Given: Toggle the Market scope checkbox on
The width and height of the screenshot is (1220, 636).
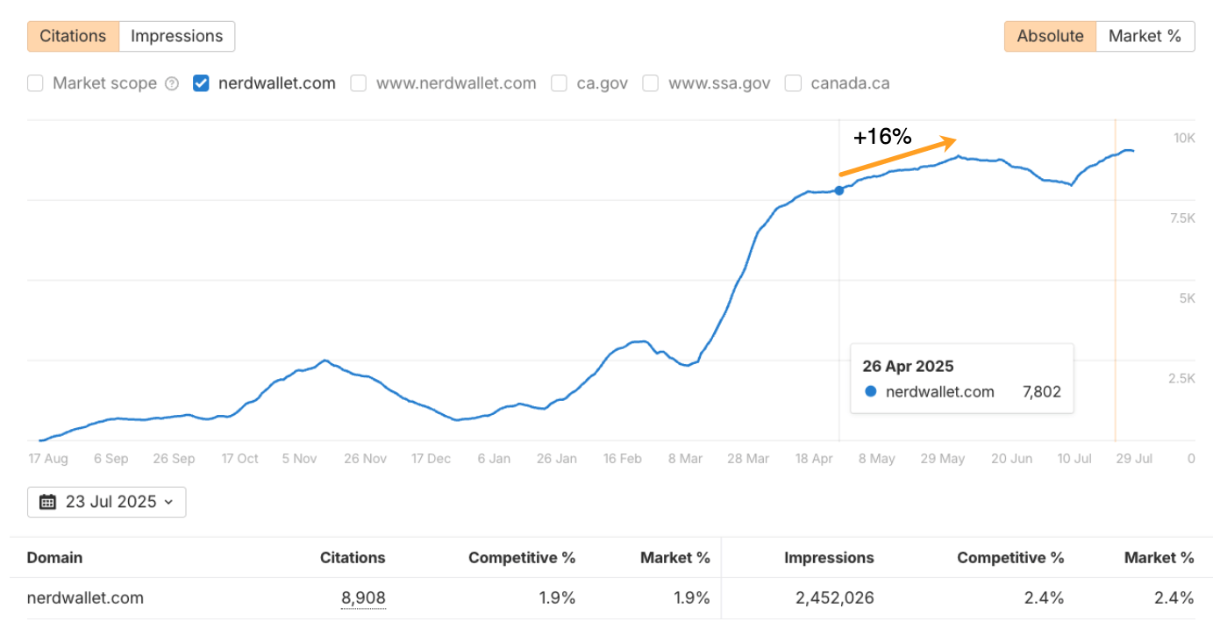Looking at the screenshot, I should (x=35, y=82).
